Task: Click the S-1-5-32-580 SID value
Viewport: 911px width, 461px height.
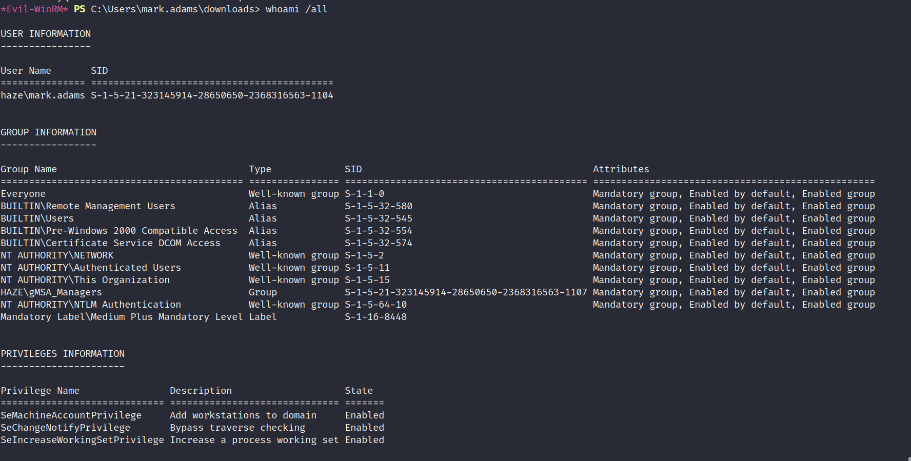Action: pos(379,206)
